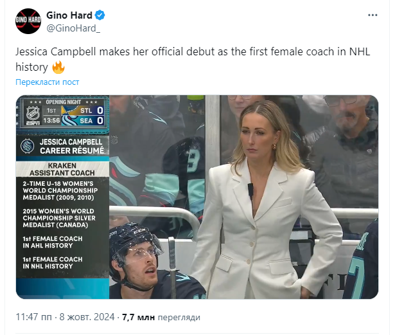Open the embedded hockey broadcast image
The image size is (395, 335).
pyautogui.click(x=197, y=197)
